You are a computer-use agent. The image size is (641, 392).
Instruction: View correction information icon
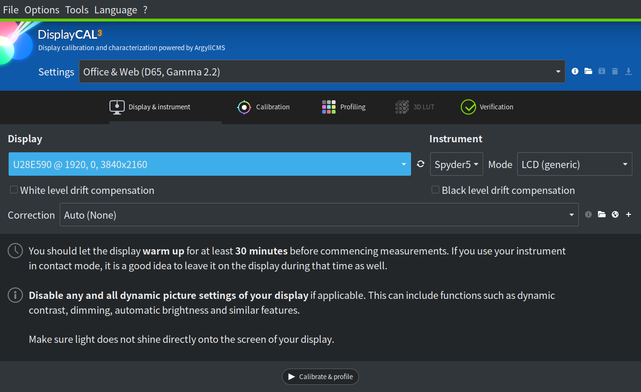pyautogui.click(x=588, y=214)
